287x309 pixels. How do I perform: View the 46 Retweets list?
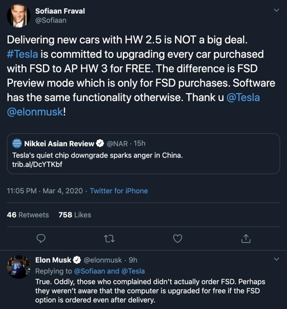pos(28,215)
